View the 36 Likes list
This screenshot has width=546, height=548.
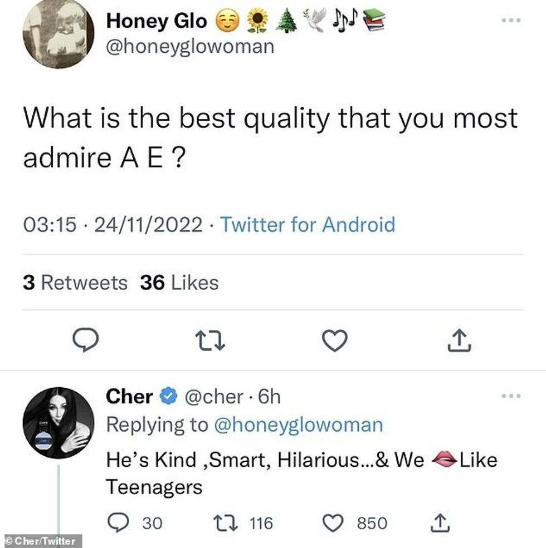pyautogui.click(x=179, y=283)
